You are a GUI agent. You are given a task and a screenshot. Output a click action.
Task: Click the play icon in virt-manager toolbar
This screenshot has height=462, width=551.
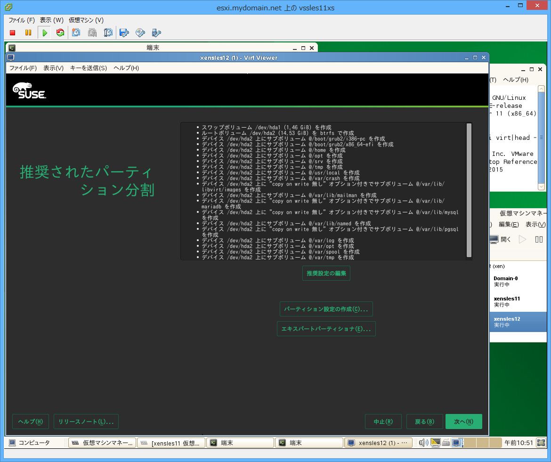(x=523, y=239)
